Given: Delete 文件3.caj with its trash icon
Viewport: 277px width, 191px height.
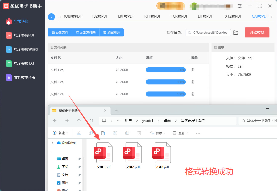Looking at the screenshot, I should [x=193, y=94].
